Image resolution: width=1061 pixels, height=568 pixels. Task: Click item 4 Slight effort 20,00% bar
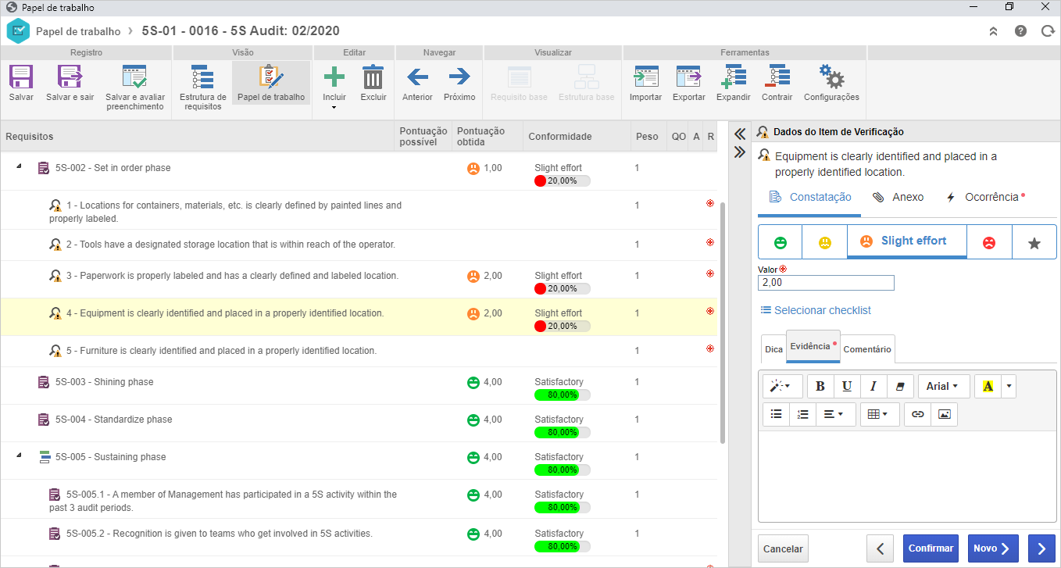click(563, 326)
